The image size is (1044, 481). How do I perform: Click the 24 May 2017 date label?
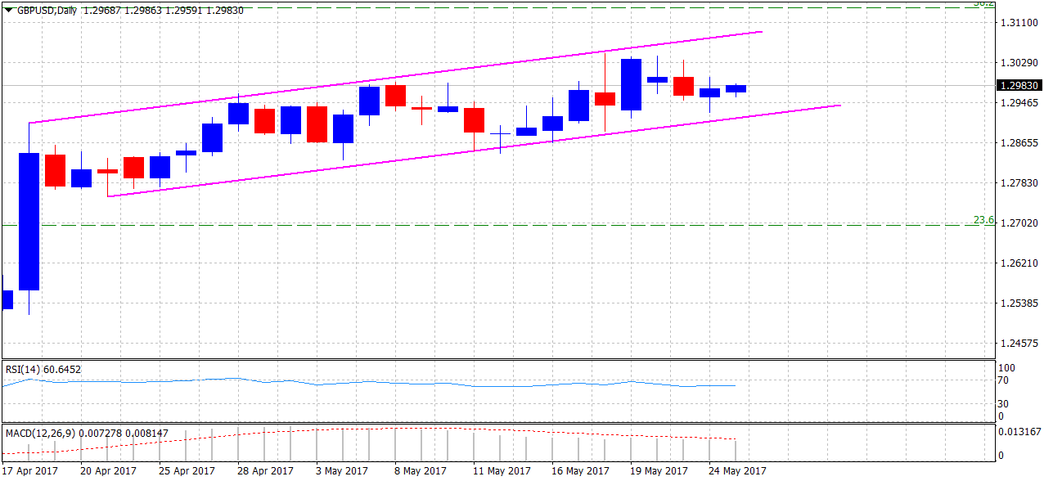739,471
